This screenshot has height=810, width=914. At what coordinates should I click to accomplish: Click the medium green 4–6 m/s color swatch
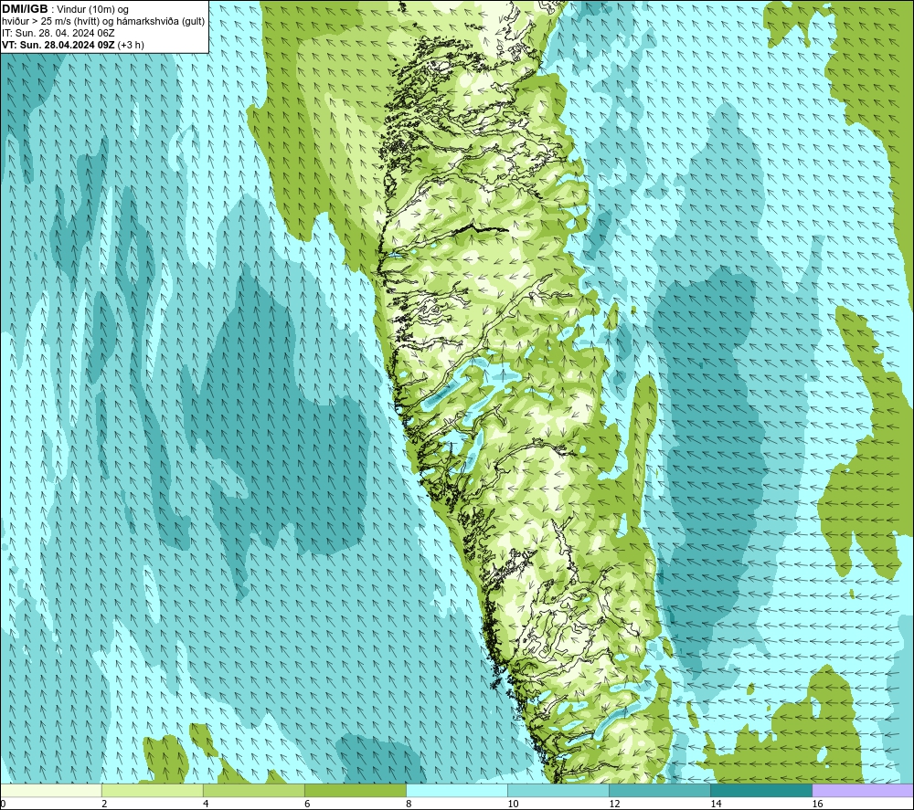click(x=253, y=790)
